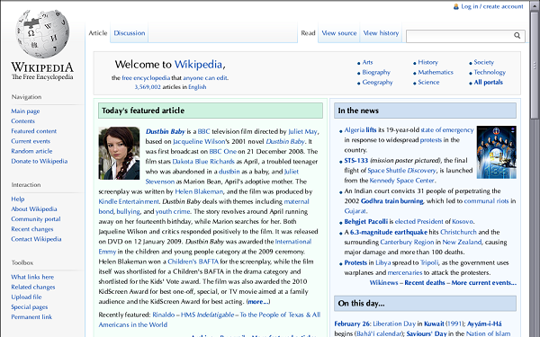
Task: Open the Science portal link
Action: coord(428,82)
